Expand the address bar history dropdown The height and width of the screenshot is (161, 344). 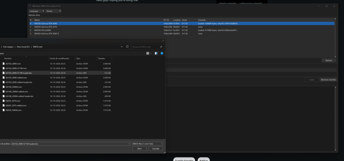pyautogui.click(x=122, y=47)
